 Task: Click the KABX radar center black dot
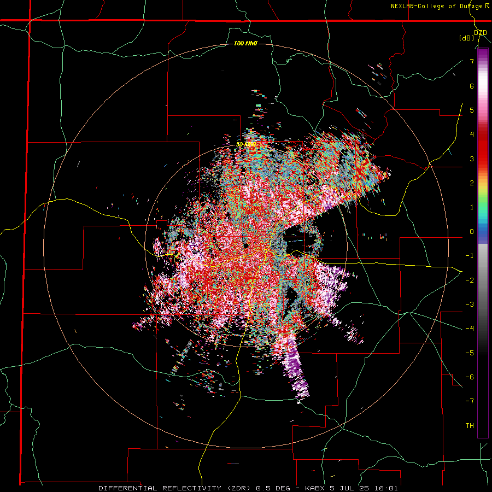coord(245,245)
